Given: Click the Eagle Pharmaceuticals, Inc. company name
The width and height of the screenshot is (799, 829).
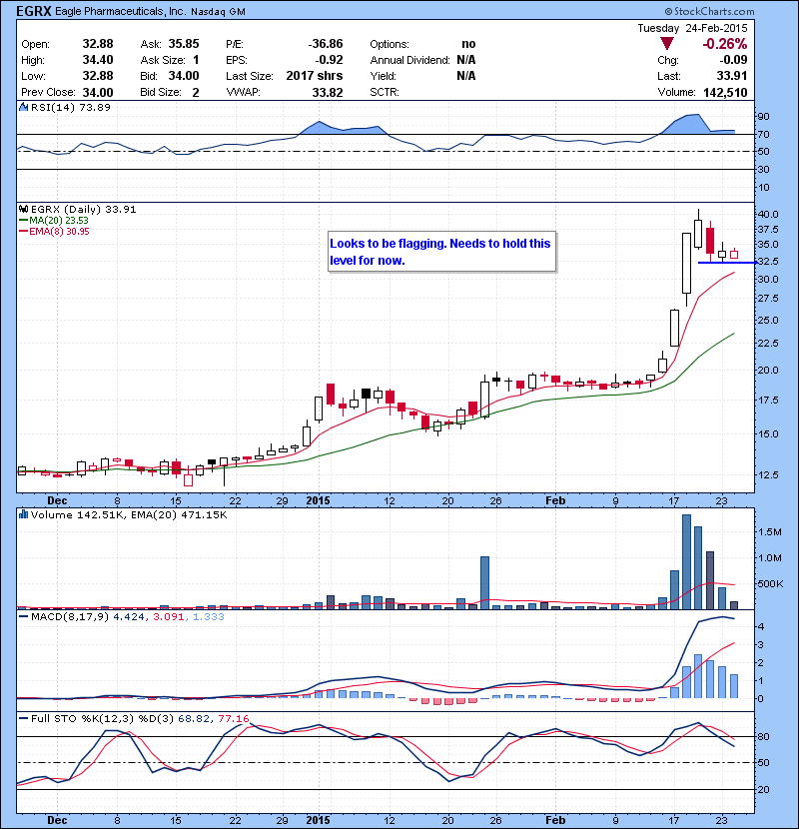Looking at the screenshot, I should [x=121, y=12].
